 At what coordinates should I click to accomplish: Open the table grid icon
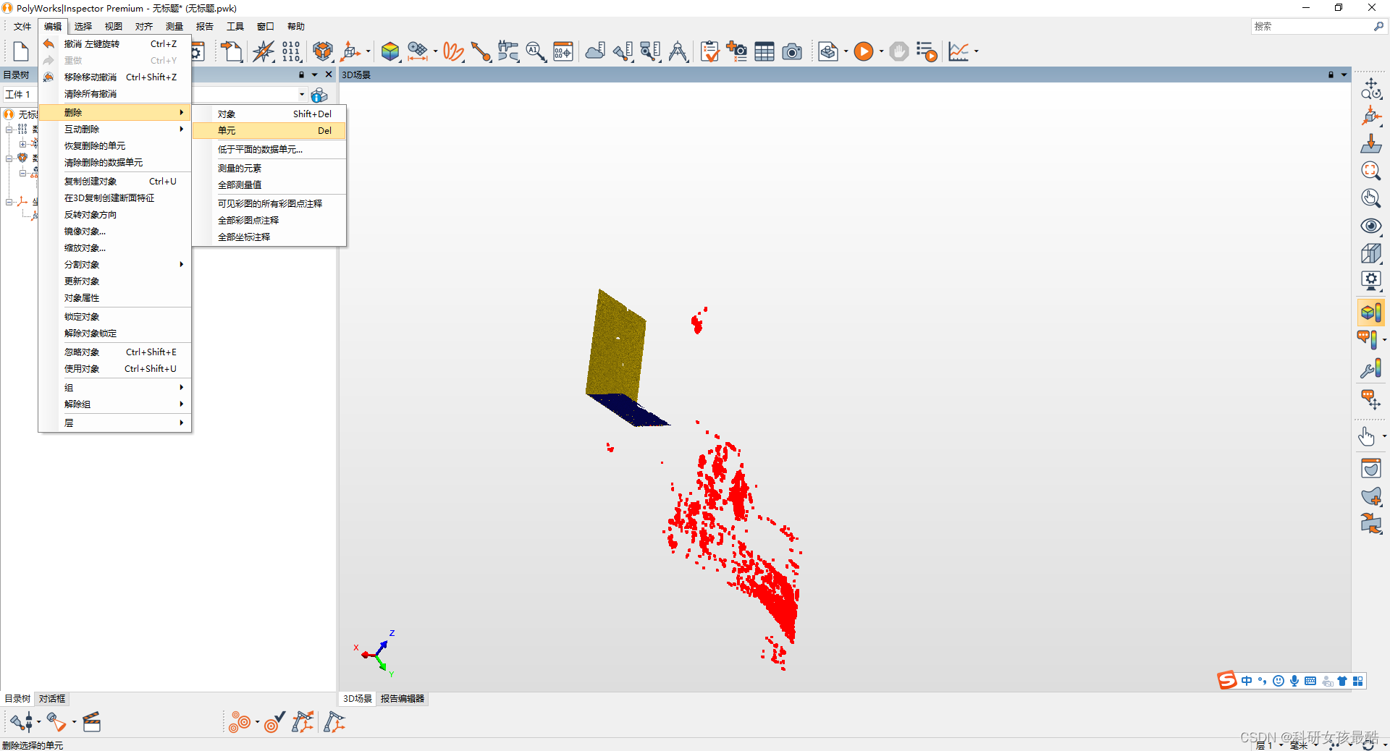[x=764, y=51]
